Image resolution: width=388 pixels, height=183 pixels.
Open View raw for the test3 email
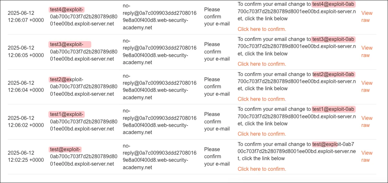click(x=367, y=52)
